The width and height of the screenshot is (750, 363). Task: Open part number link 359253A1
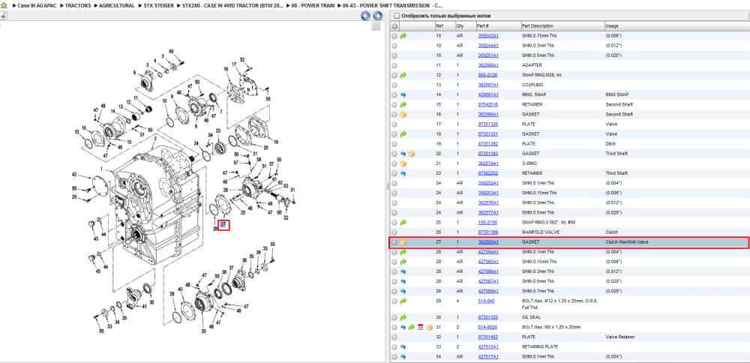click(488, 193)
